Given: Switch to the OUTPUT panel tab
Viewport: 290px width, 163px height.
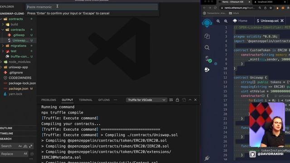Looking at the screenshot, I should point(68,100).
